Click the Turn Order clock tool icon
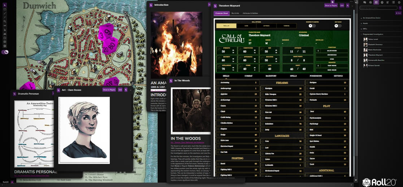The width and height of the screenshot is (403, 187). (5, 38)
